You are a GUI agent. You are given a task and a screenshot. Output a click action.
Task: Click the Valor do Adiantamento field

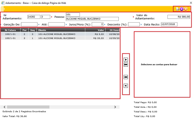(179, 17)
